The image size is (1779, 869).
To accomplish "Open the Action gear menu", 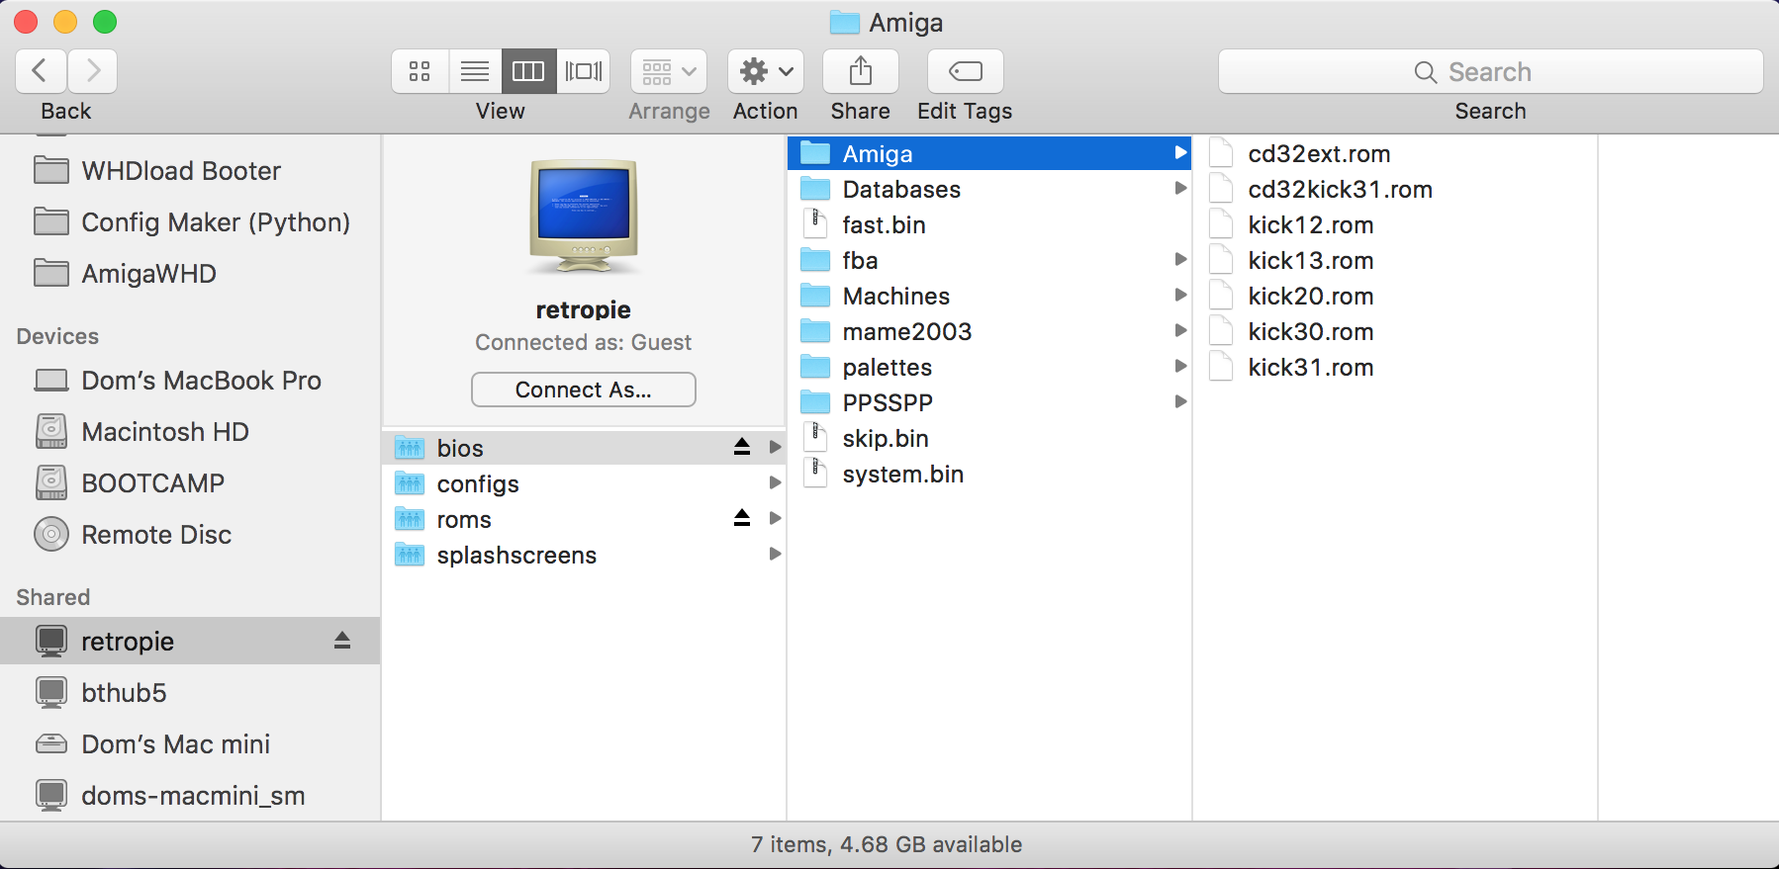I will tap(766, 71).
